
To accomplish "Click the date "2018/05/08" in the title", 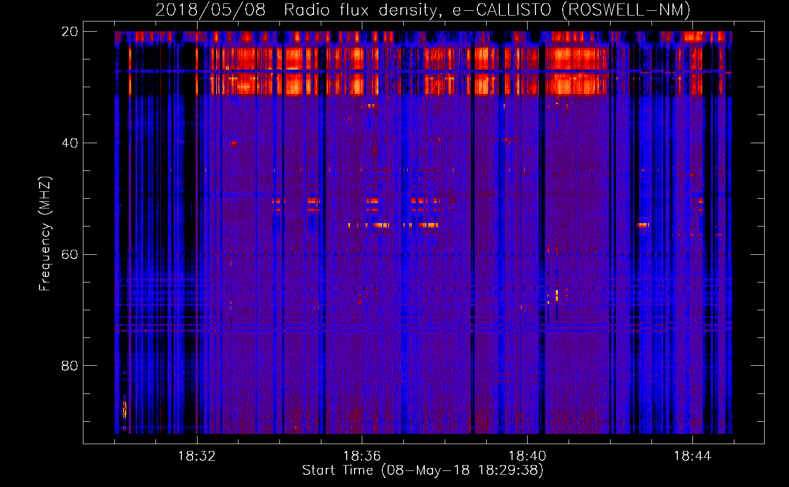I will click(x=210, y=10).
